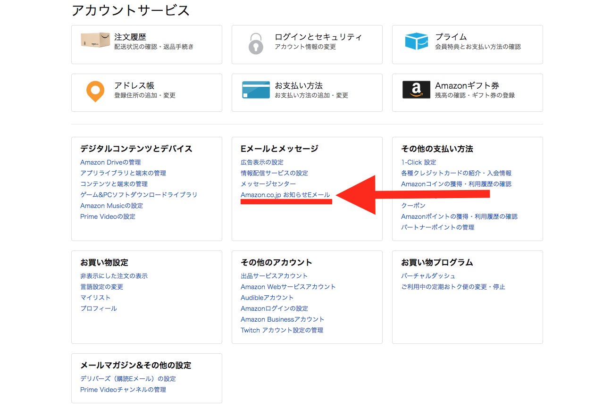Open ゲーム&PCソフトダウンロードライブラリ link
Viewport: 611px width, 408px height.
tap(139, 195)
